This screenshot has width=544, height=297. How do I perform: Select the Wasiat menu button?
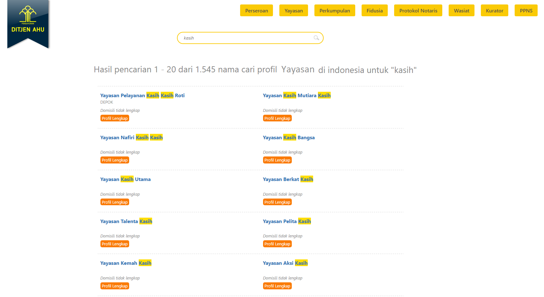(461, 11)
